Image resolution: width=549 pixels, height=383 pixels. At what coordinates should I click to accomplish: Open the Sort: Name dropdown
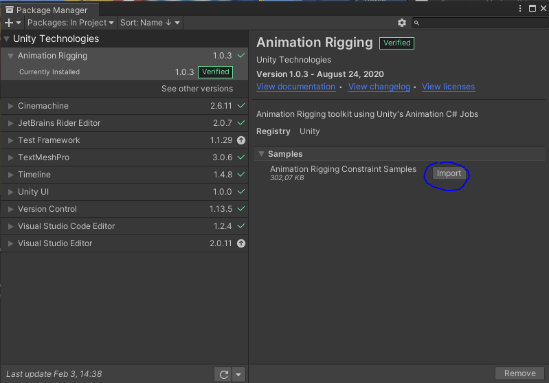point(150,23)
